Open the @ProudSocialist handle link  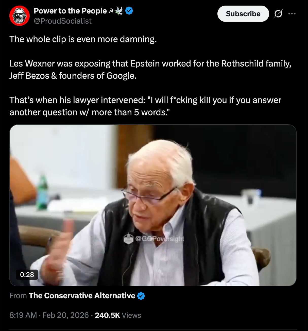tap(63, 21)
